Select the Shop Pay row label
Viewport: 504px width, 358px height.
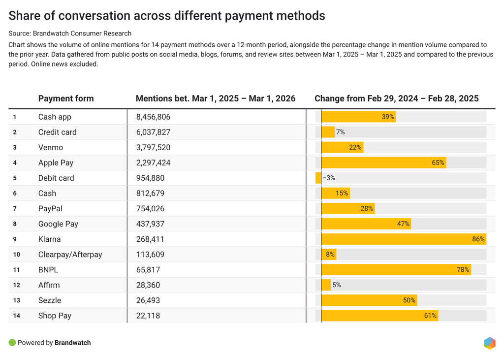click(55, 316)
